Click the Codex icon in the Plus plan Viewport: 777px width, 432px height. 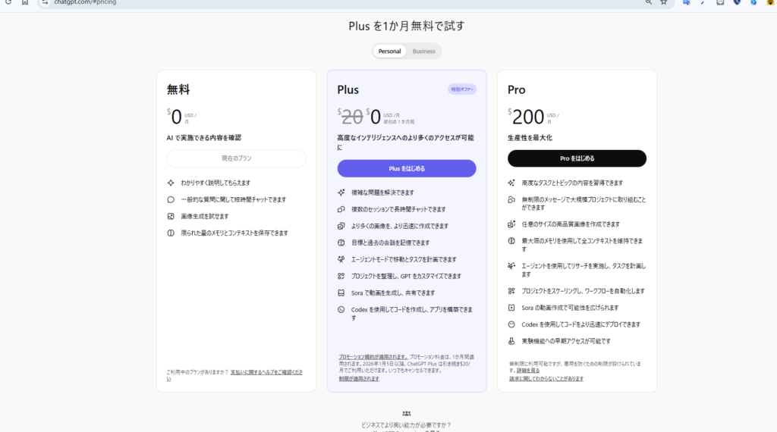pos(341,309)
